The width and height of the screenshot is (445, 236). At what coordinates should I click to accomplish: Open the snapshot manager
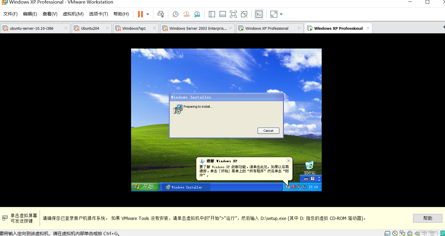[x=197, y=14]
